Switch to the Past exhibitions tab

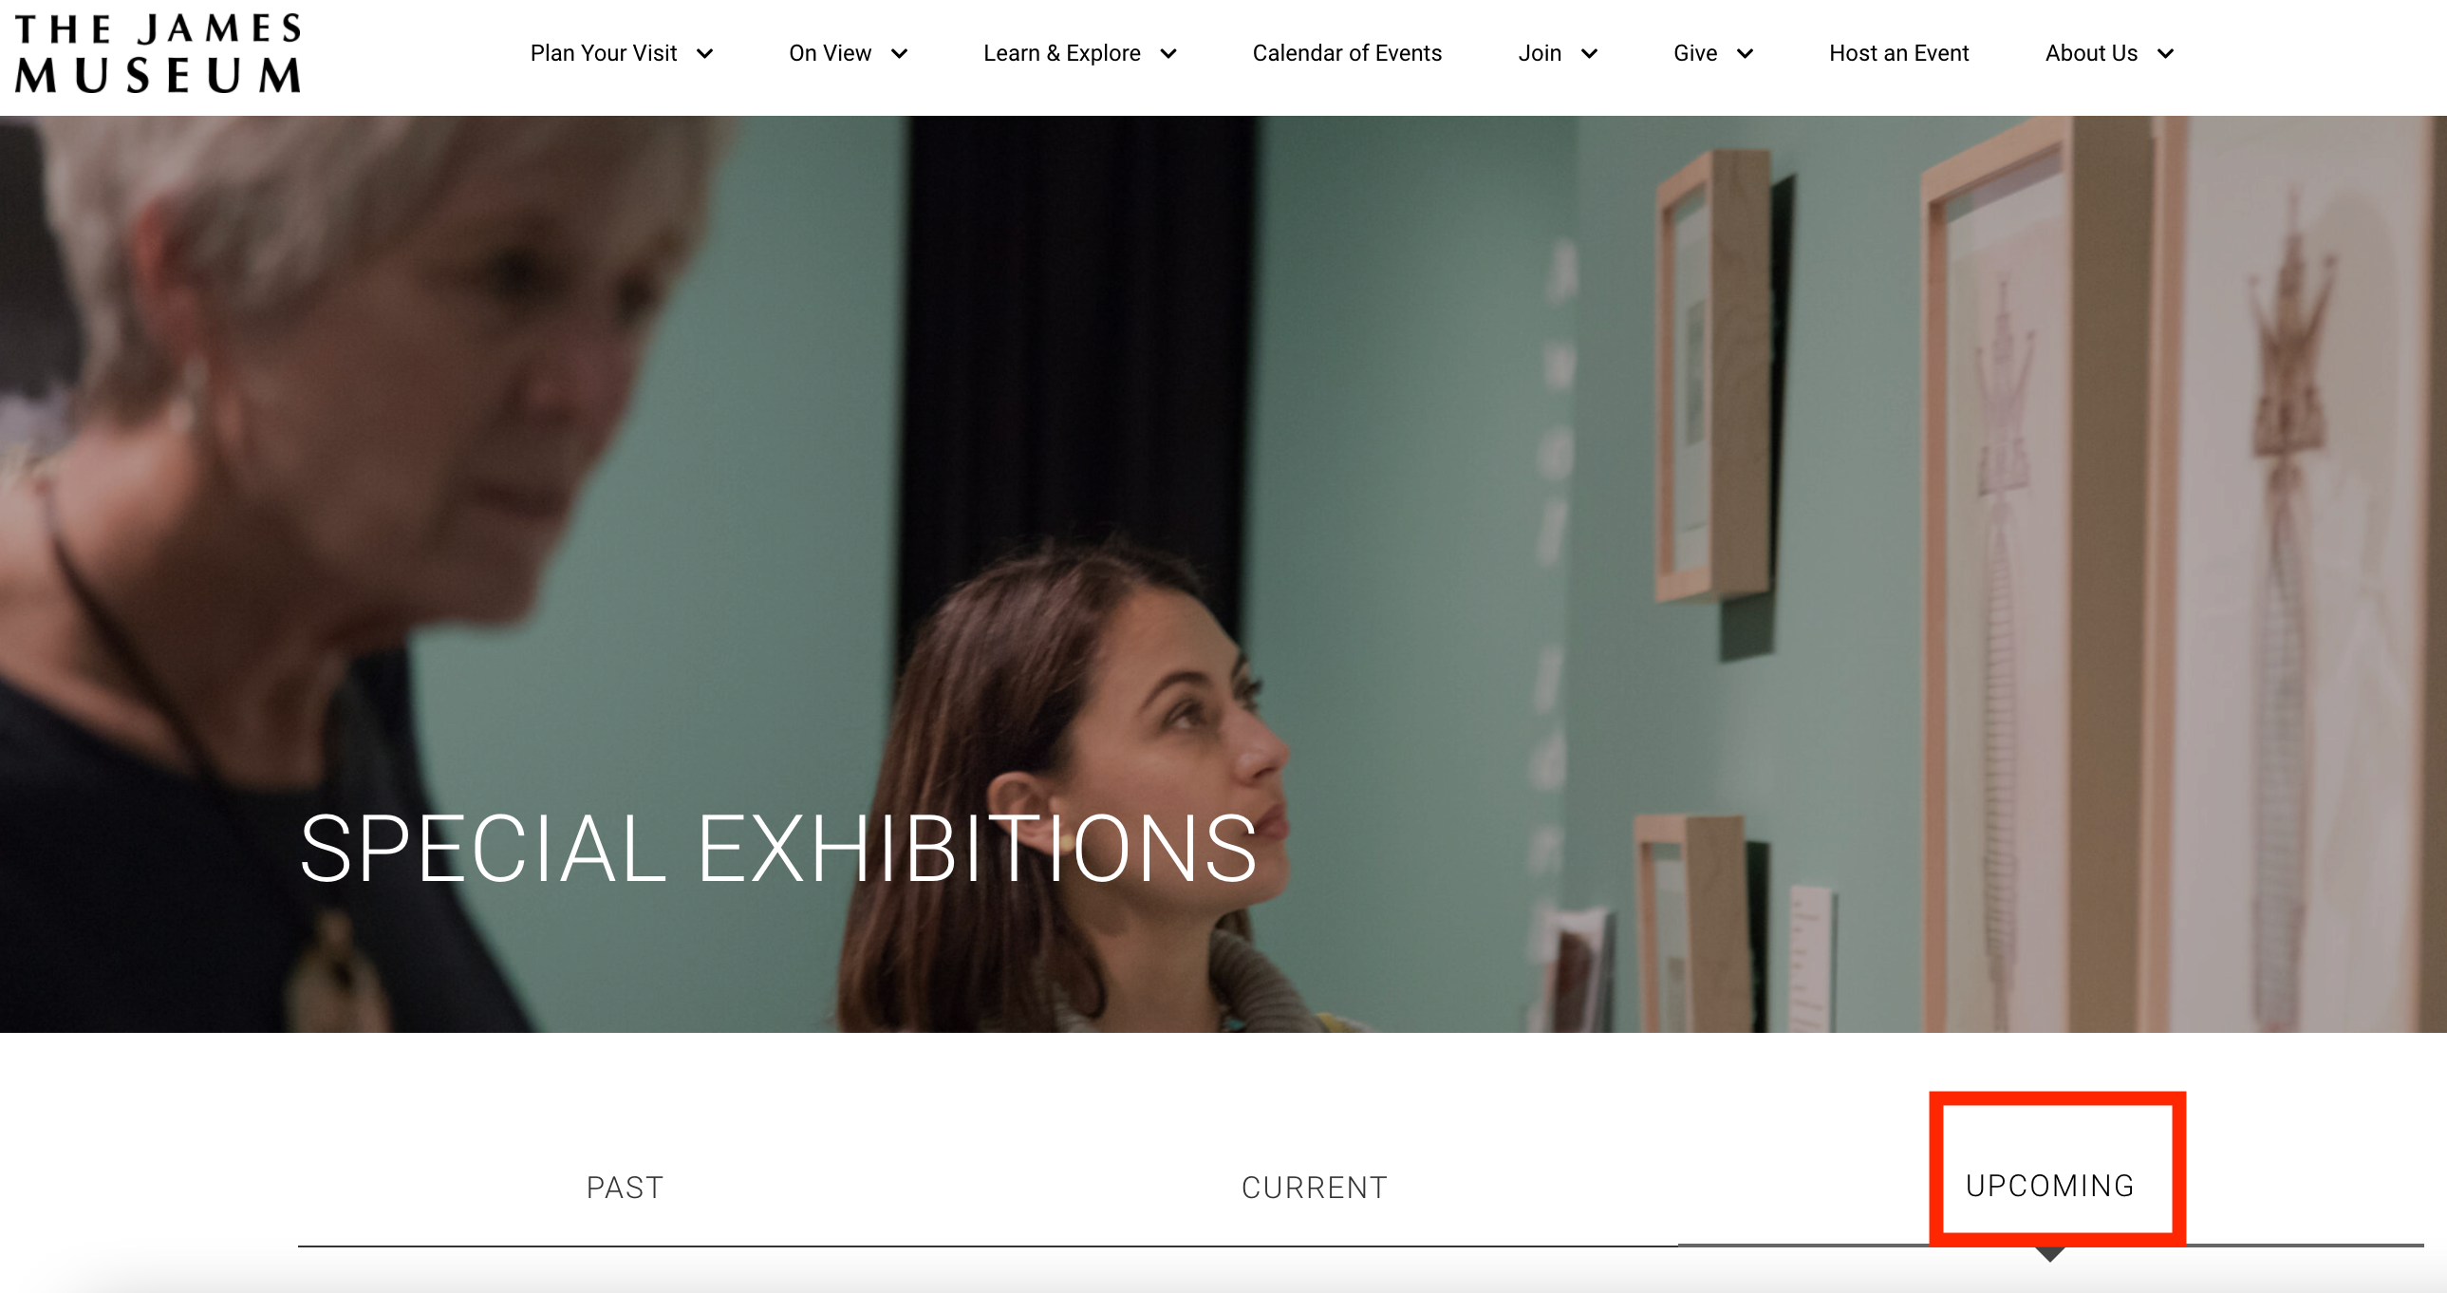(626, 1188)
